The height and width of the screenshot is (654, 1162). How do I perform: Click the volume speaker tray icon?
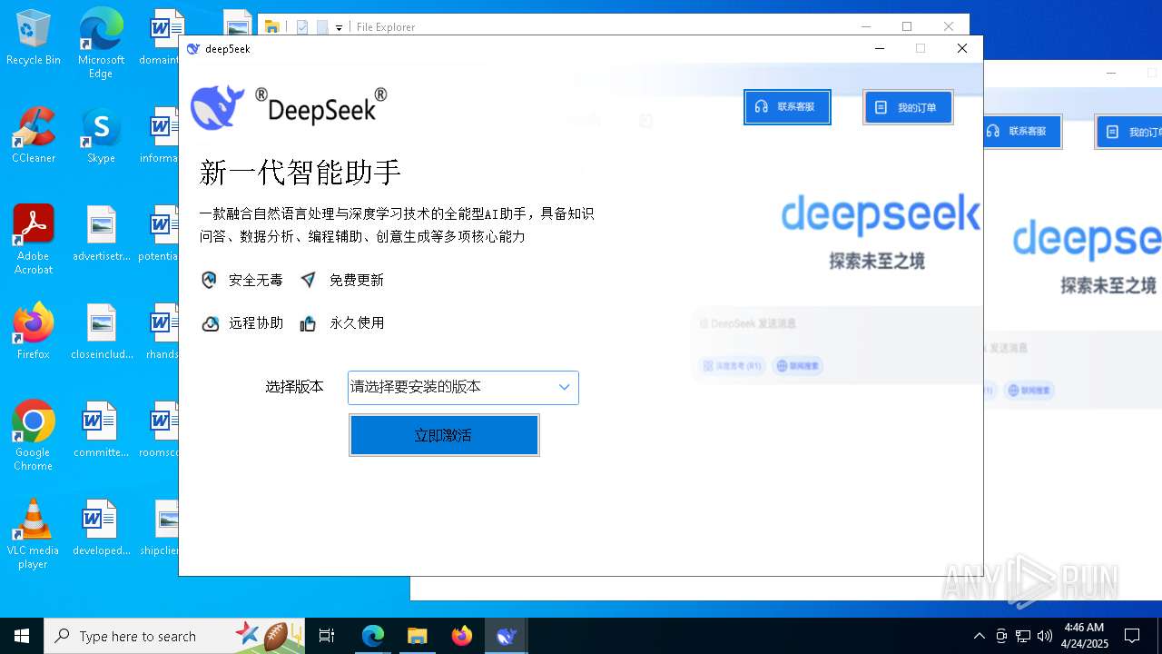(x=1045, y=636)
